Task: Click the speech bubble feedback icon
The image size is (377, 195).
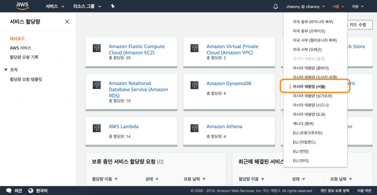Action: (x=9, y=191)
